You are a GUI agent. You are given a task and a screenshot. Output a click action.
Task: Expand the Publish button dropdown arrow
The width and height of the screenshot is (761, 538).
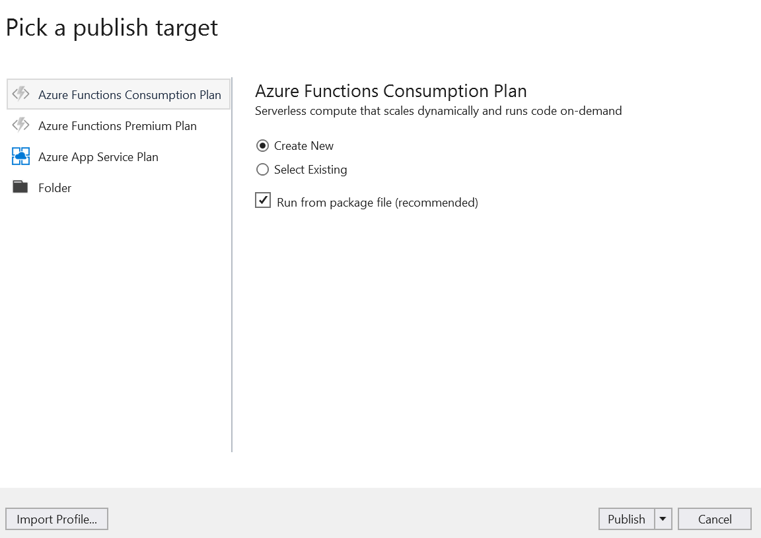tap(663, 519)
